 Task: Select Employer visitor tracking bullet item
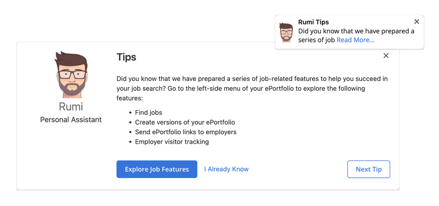pyautogui.click(x=172, y=142)
